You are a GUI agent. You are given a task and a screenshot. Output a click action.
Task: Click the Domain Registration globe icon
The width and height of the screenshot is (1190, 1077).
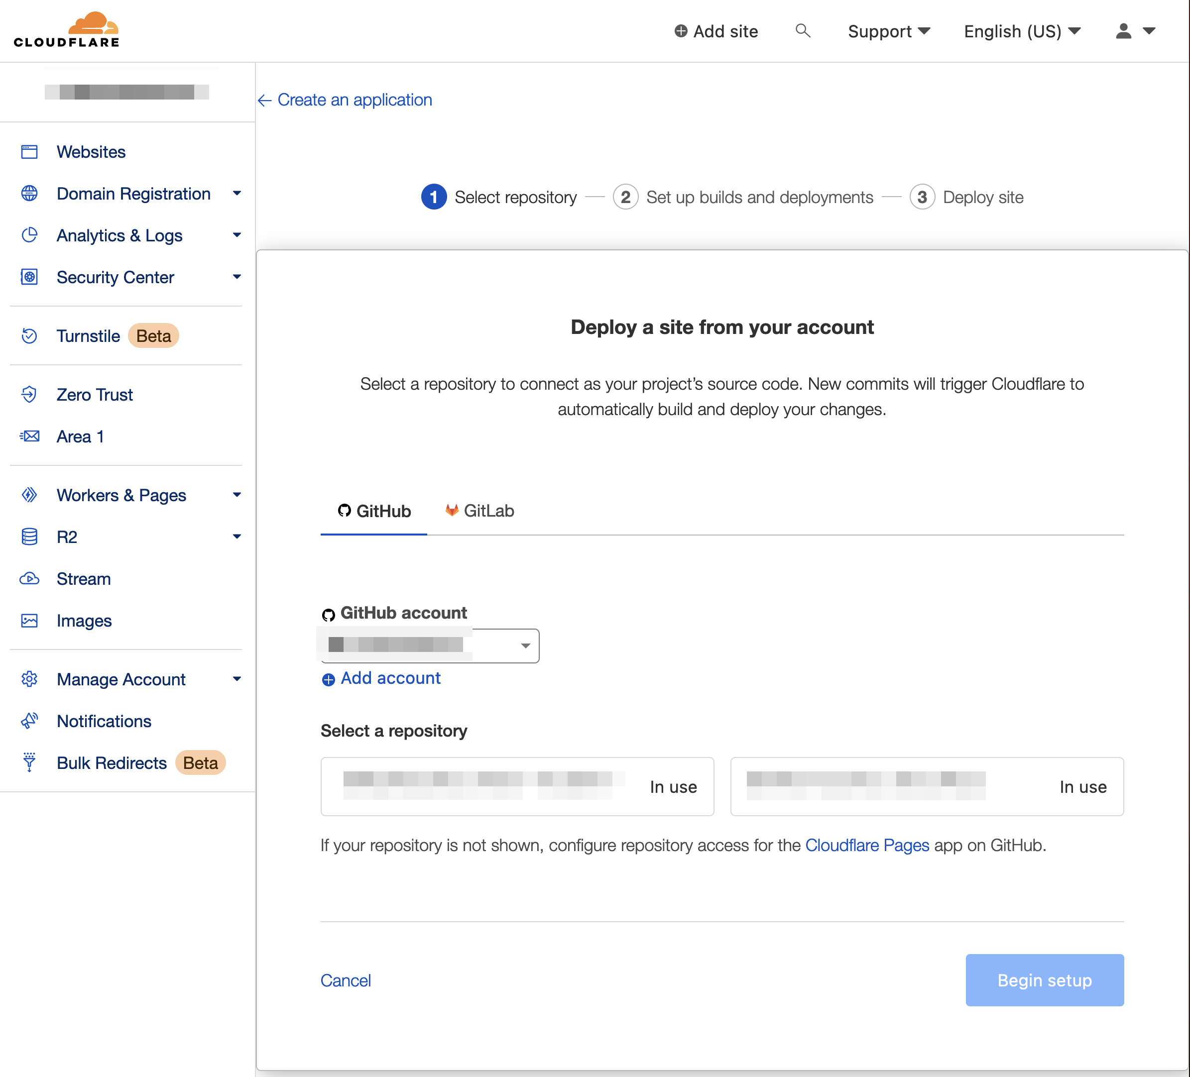[29, 194]
